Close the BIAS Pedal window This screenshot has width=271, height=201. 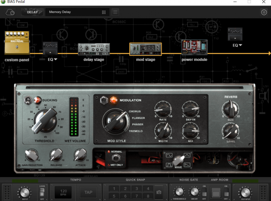pyautogui.click(x=263, y=2)
